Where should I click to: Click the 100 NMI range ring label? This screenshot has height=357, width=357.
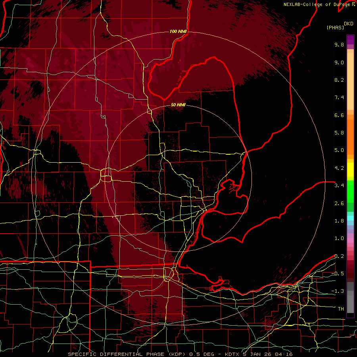[178, 31]
